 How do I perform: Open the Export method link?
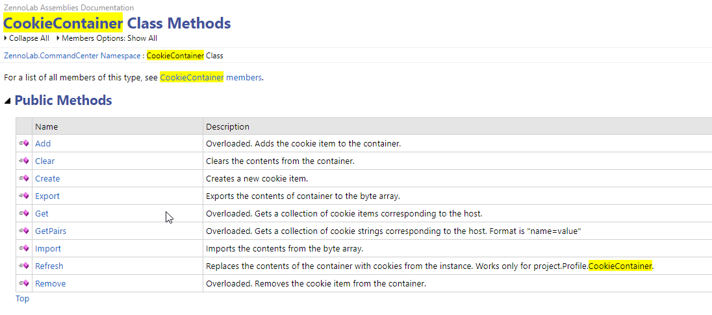tap(47, 196)
